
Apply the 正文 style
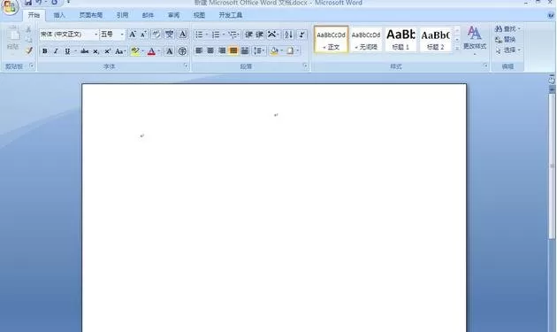331,40
